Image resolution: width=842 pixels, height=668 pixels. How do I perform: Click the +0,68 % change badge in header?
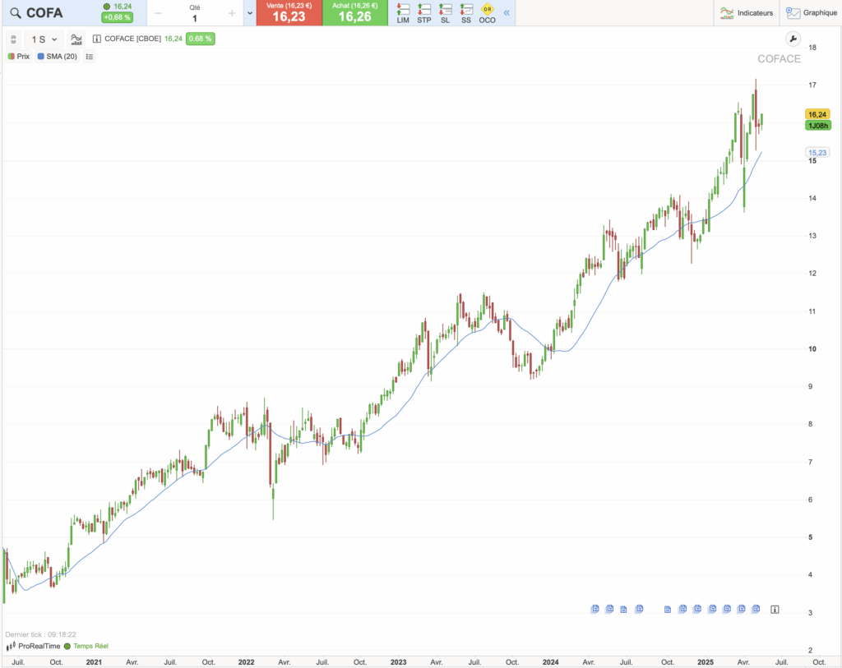tap(117, 17)
